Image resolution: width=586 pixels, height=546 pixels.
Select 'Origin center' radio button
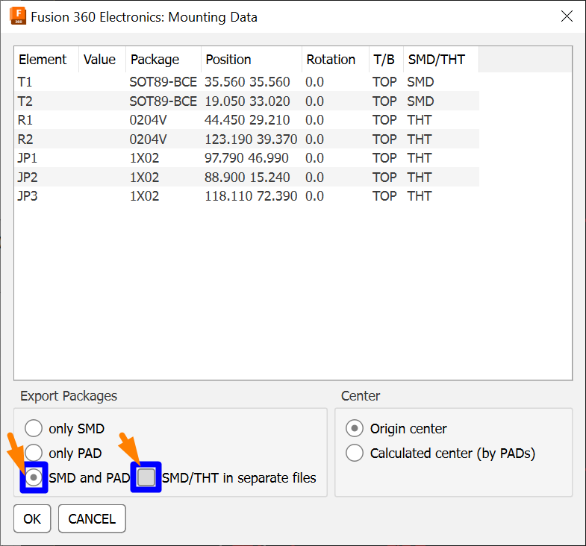(355, 428)
